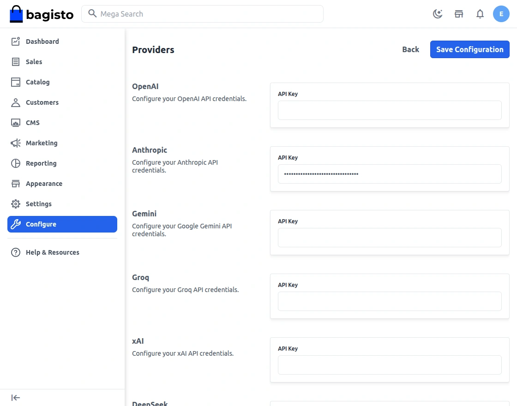This screenshot has width=517, height=406.
Task: Click Save Configuration button
Action: (x=469, y=49)
